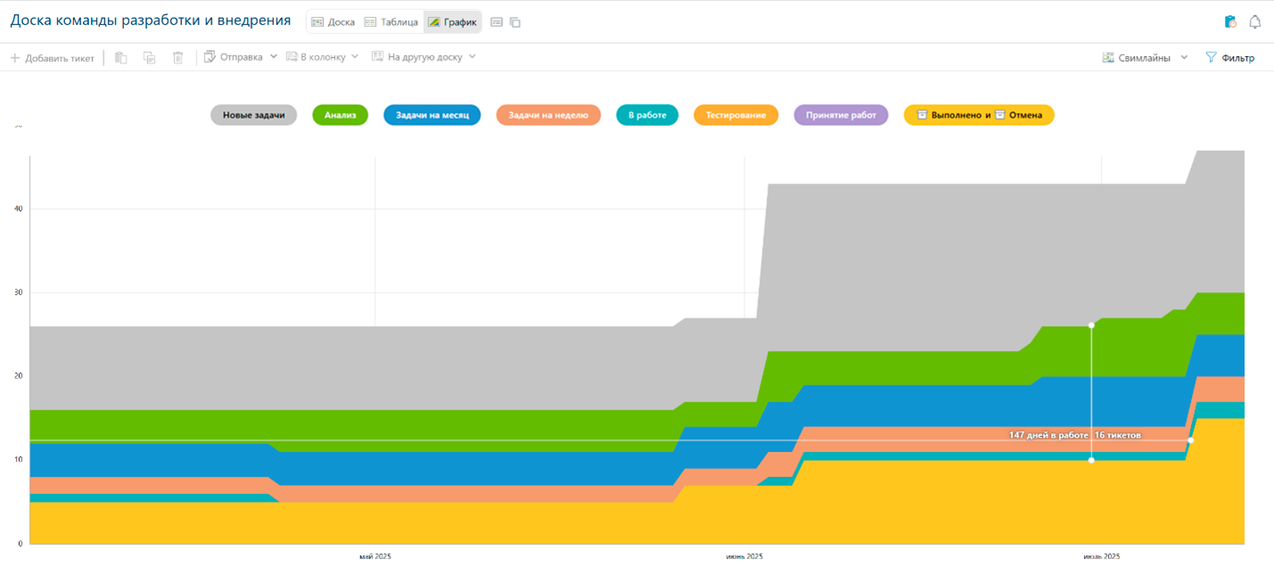Expand the Отправка dropdown
Viewport: 1274px width, 583px height.
tap(241, 57)
